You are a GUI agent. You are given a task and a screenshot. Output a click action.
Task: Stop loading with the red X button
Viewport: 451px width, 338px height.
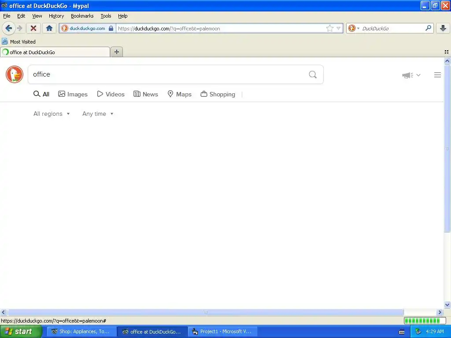click(x=33, y=28)
